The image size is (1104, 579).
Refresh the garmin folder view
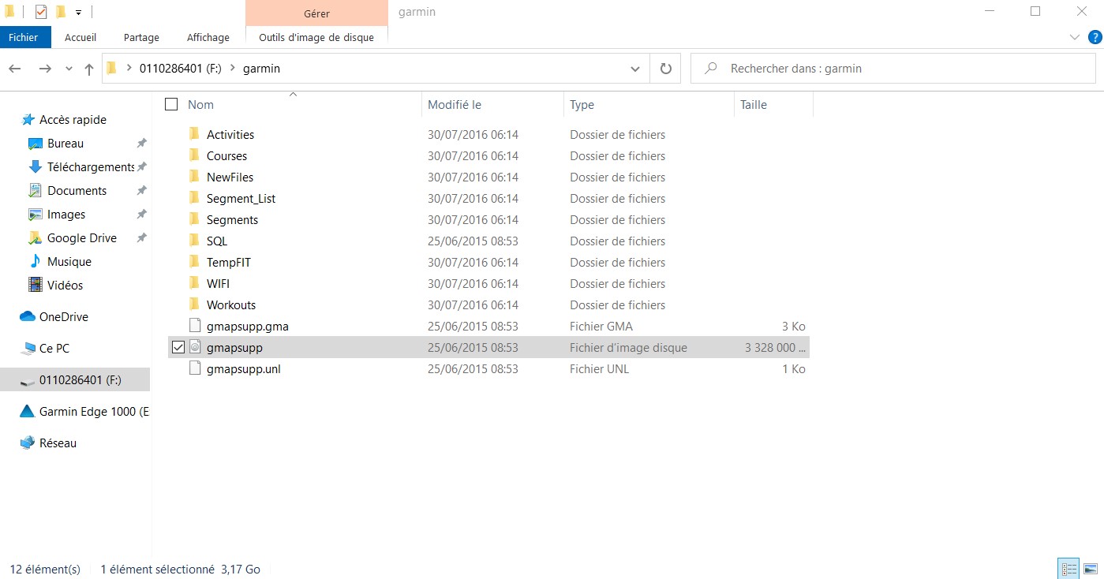[x=665, y=69]
